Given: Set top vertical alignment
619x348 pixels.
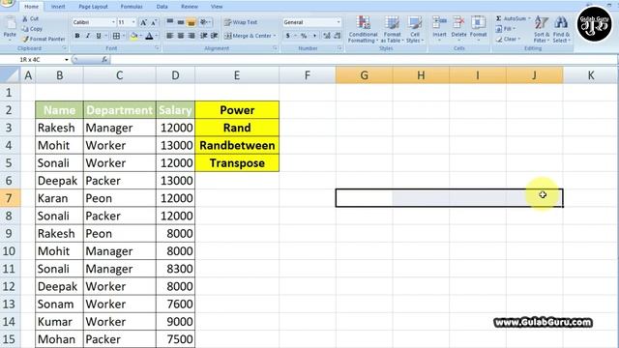Looking at the screenshot, I should [170, 22].
